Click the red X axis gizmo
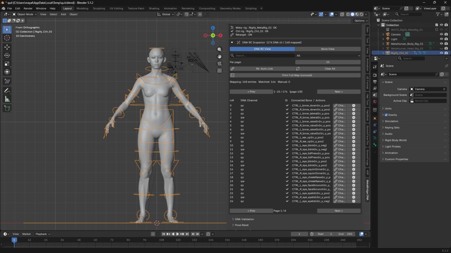The width and height of the screenshot is (451, 253). click(220, 36)
